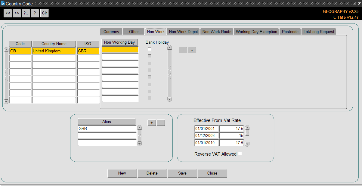
Task: Click the New button
Action: [122, 173]
